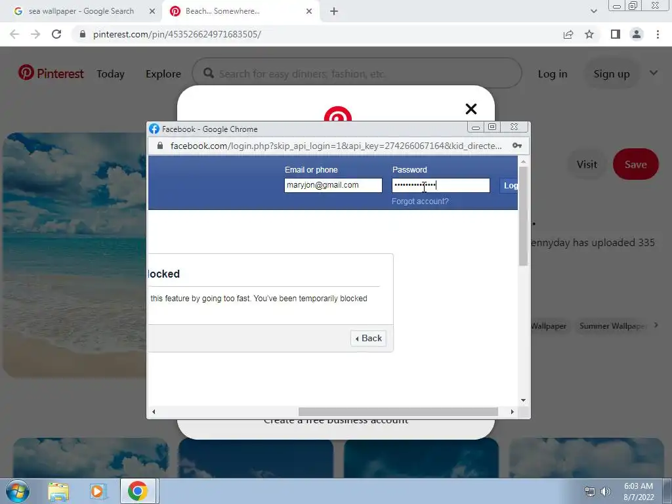Click the saved-password key icon in Facebook popup
Viewport: 672px width, 504px height.
[x=517, y=146]
